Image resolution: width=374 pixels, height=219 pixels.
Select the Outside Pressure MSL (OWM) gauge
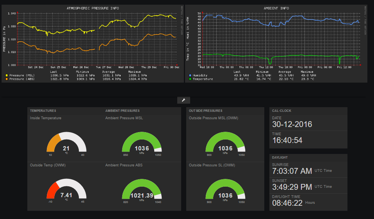pos(225,143)
